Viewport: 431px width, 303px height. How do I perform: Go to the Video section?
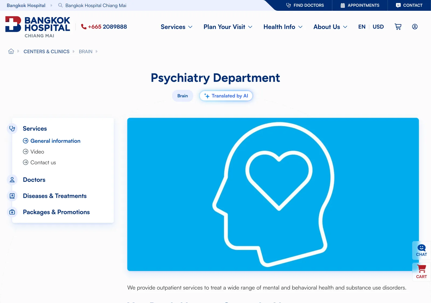pos(37,151)
